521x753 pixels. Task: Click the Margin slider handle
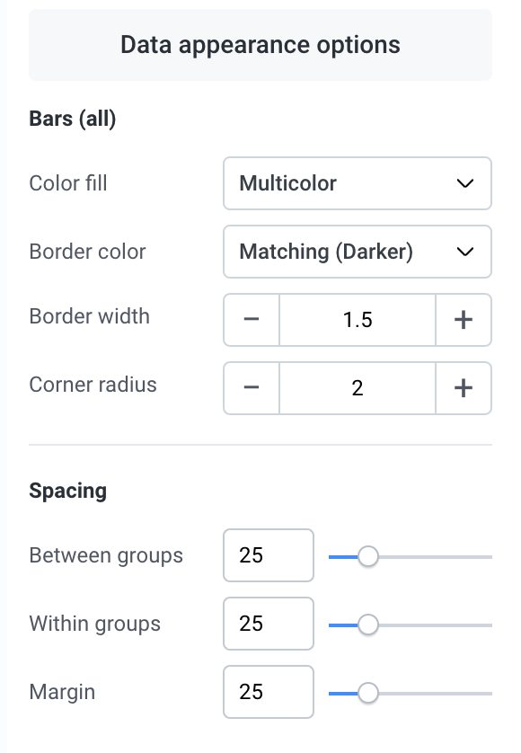click(x=368, y=693)
